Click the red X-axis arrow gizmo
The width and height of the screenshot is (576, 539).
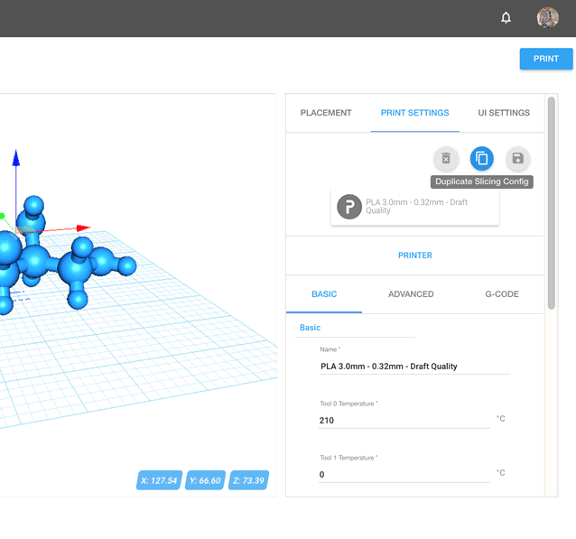pyautogui.click(x=83, y=228)
